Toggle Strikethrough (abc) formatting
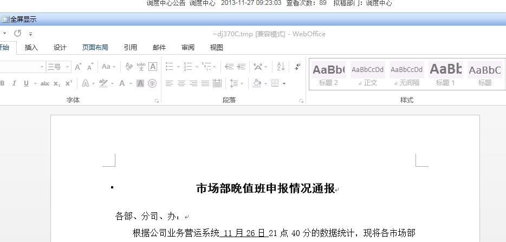Viewport: 506px width, 242px height. (45, 84)
